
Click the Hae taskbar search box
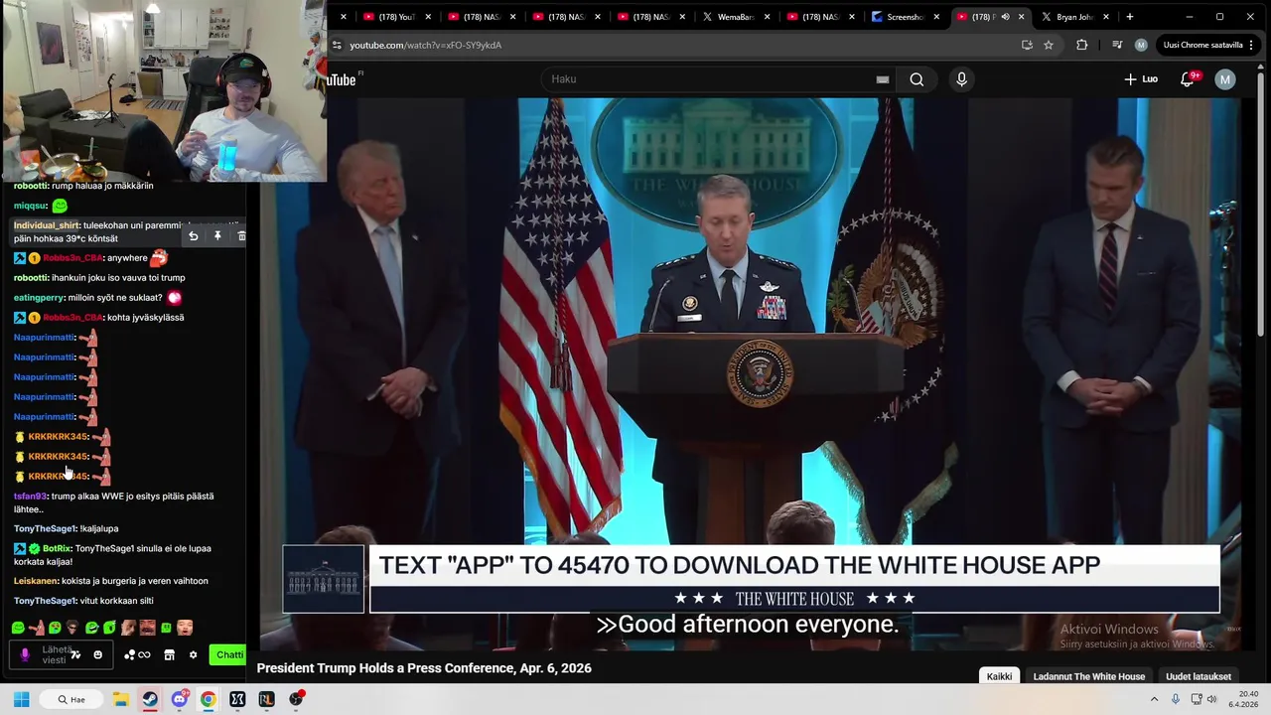(71, 699)
